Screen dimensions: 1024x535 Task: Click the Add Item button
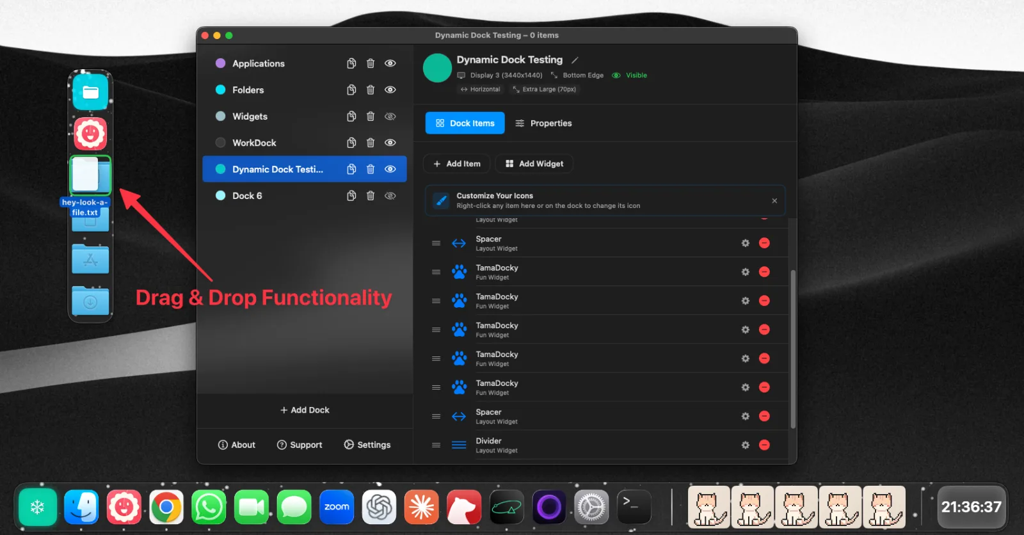[457, 164]
